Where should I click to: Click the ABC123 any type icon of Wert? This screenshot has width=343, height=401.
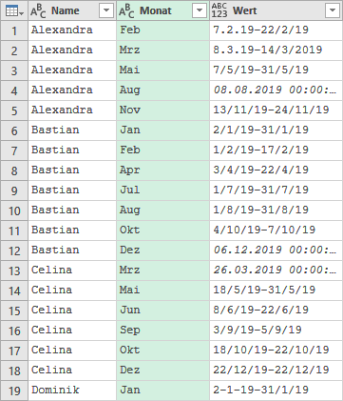[219, 10]
